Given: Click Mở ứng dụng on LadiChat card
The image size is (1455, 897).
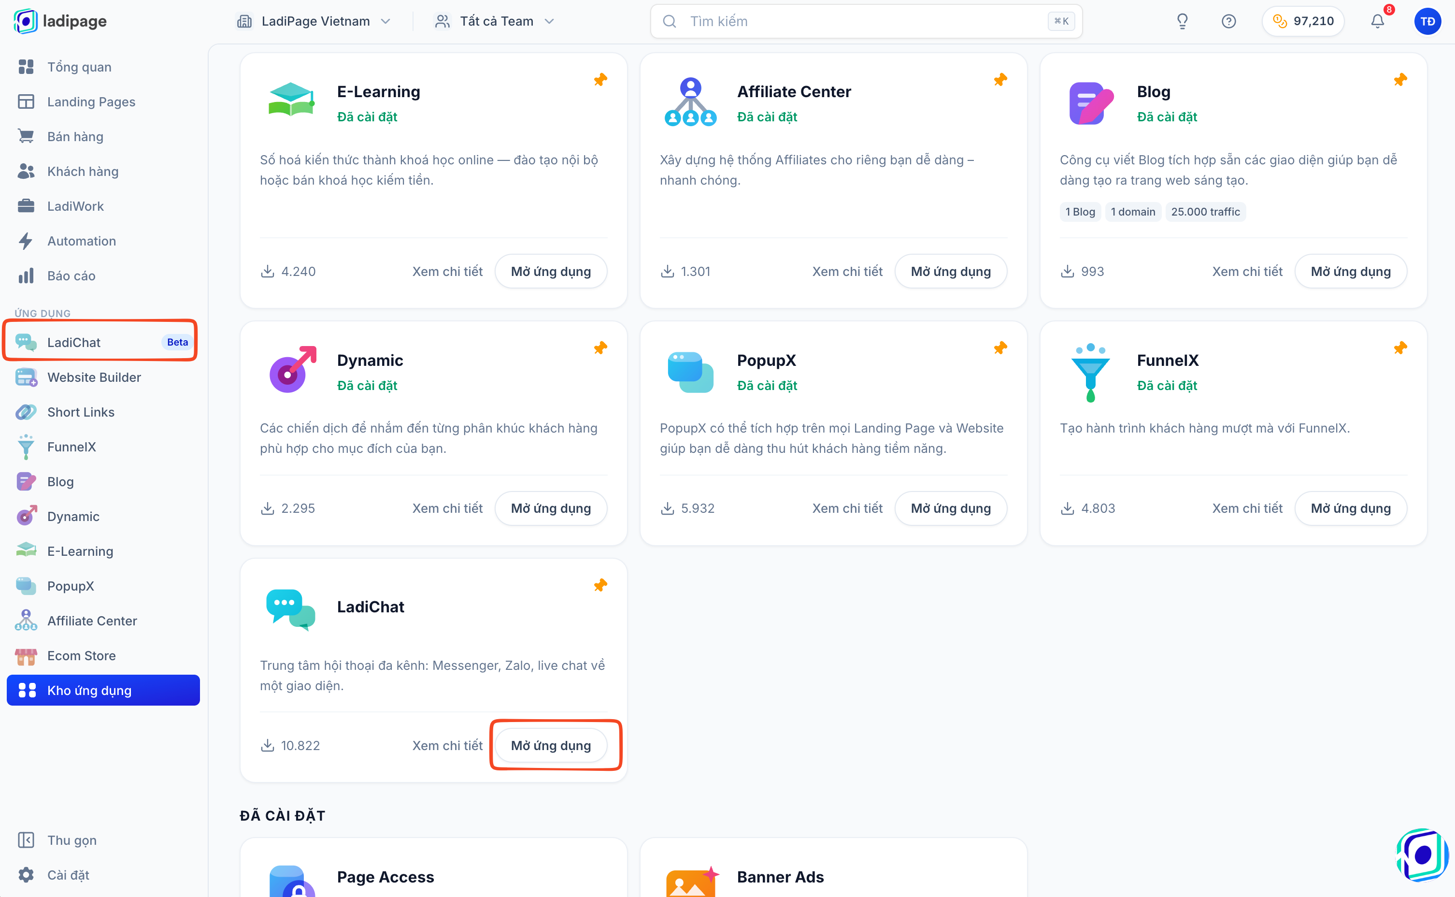Looking at the screenshot, I should [x=551, y=745].
